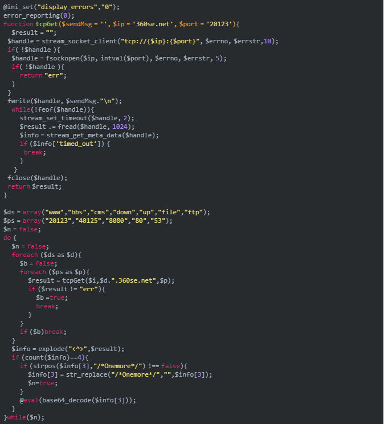
Task: Click the fsockopen call line
Action: pyautogui.click(x=119, y=58)
